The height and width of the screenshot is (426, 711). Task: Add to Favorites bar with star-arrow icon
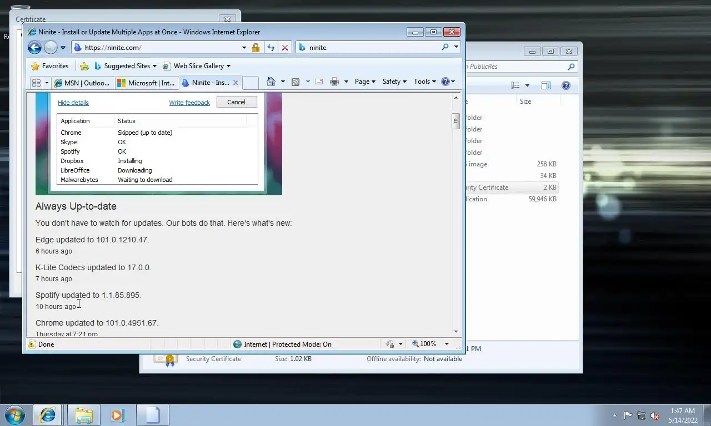[84, 66]
